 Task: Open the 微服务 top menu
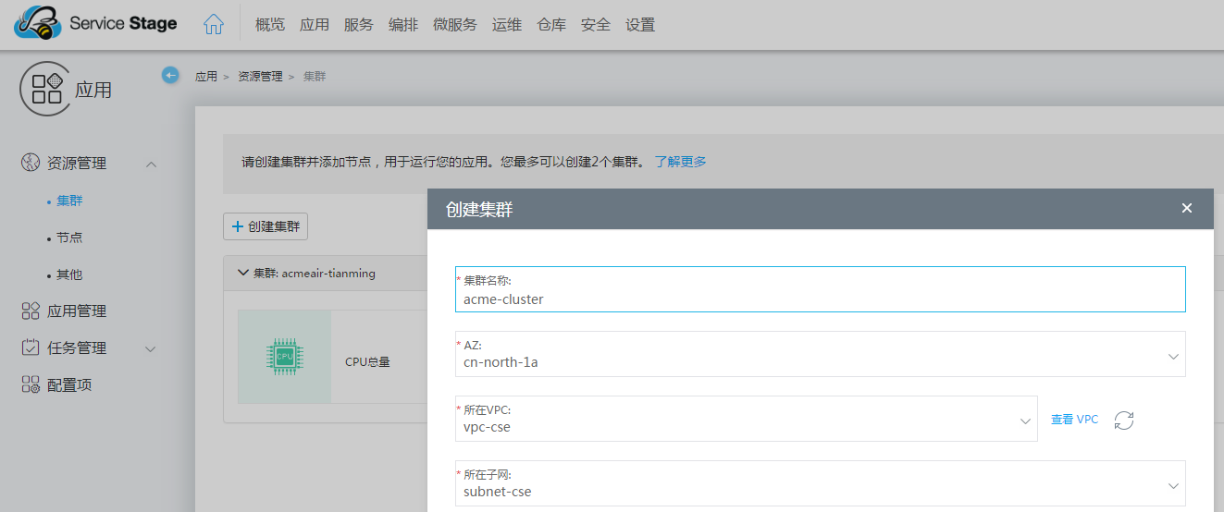[x=454, y=25]
